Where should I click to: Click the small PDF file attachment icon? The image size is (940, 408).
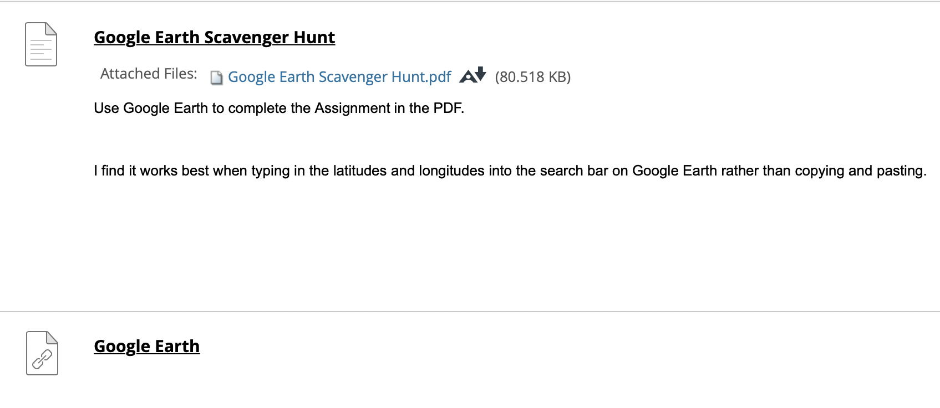pyautogui.click(x=217, y=78)
